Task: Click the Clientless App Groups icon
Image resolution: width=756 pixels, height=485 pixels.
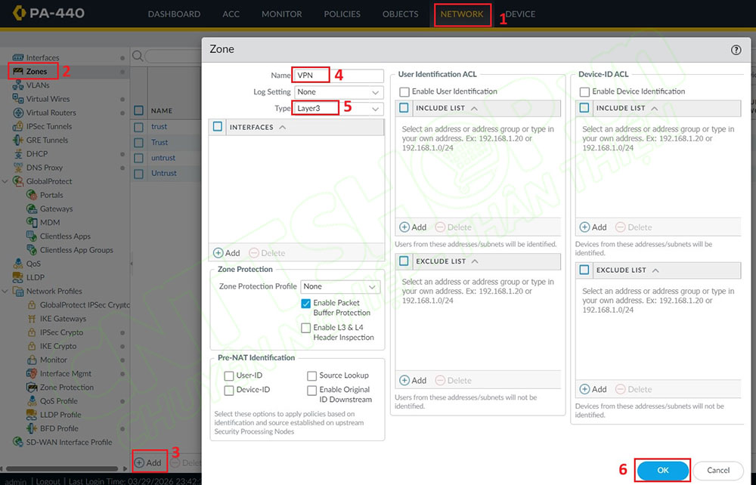Action: [x=32, y=250]
